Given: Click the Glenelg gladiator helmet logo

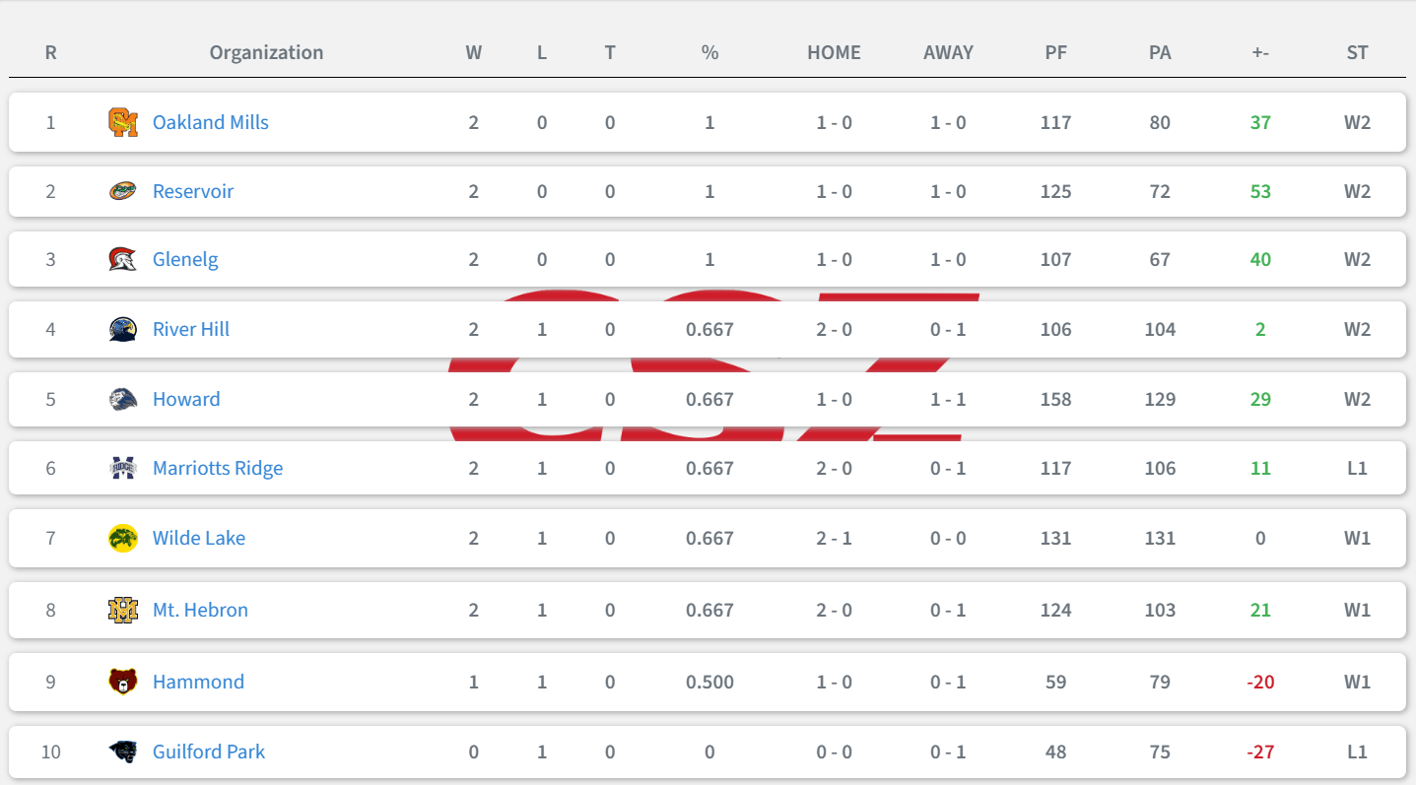Looking at the screenshot, I should point(123,259).
